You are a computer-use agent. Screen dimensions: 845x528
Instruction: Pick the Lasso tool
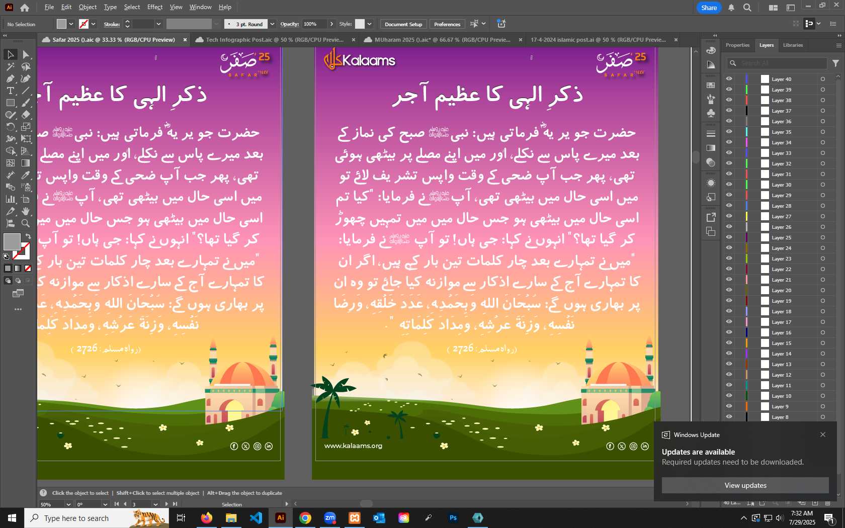point(26,66)
